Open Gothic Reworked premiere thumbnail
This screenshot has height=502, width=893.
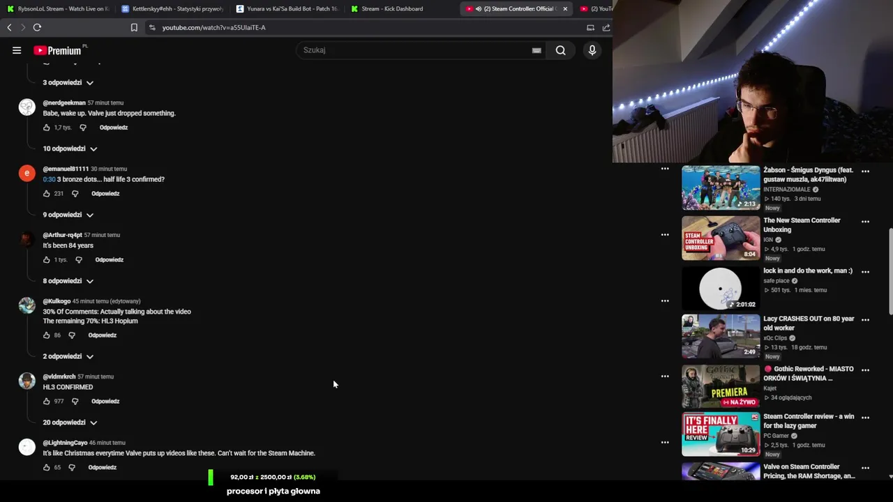[x=721, y=387]
